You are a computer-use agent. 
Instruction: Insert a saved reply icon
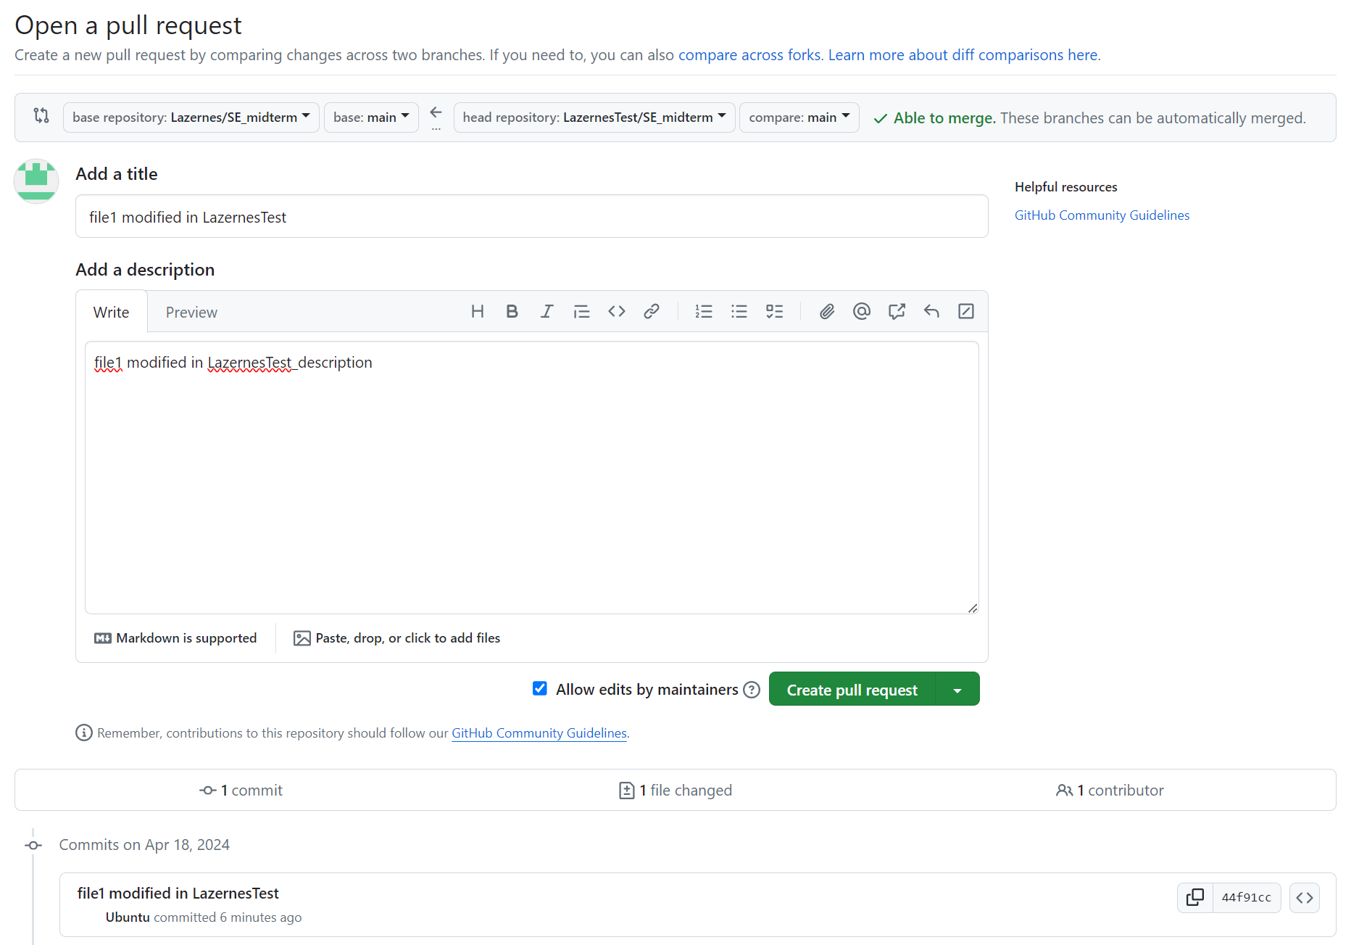tap(931, 312)
